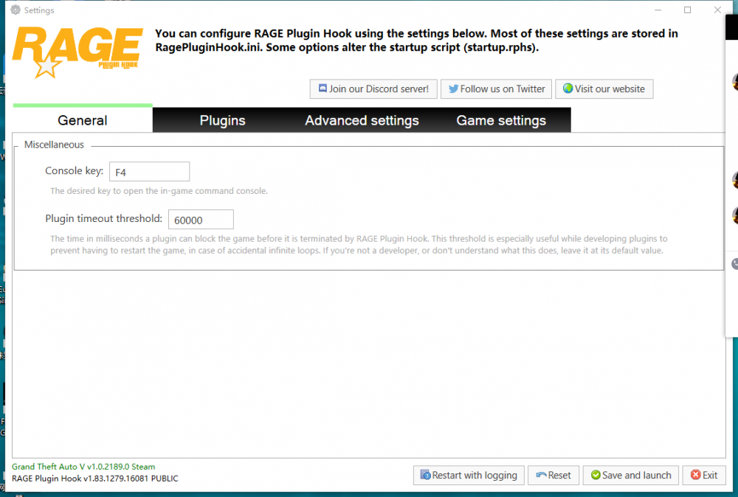This screenshot has height=497, width=738.
Task: Maximize the Settings window
Action: coord(687,10)
